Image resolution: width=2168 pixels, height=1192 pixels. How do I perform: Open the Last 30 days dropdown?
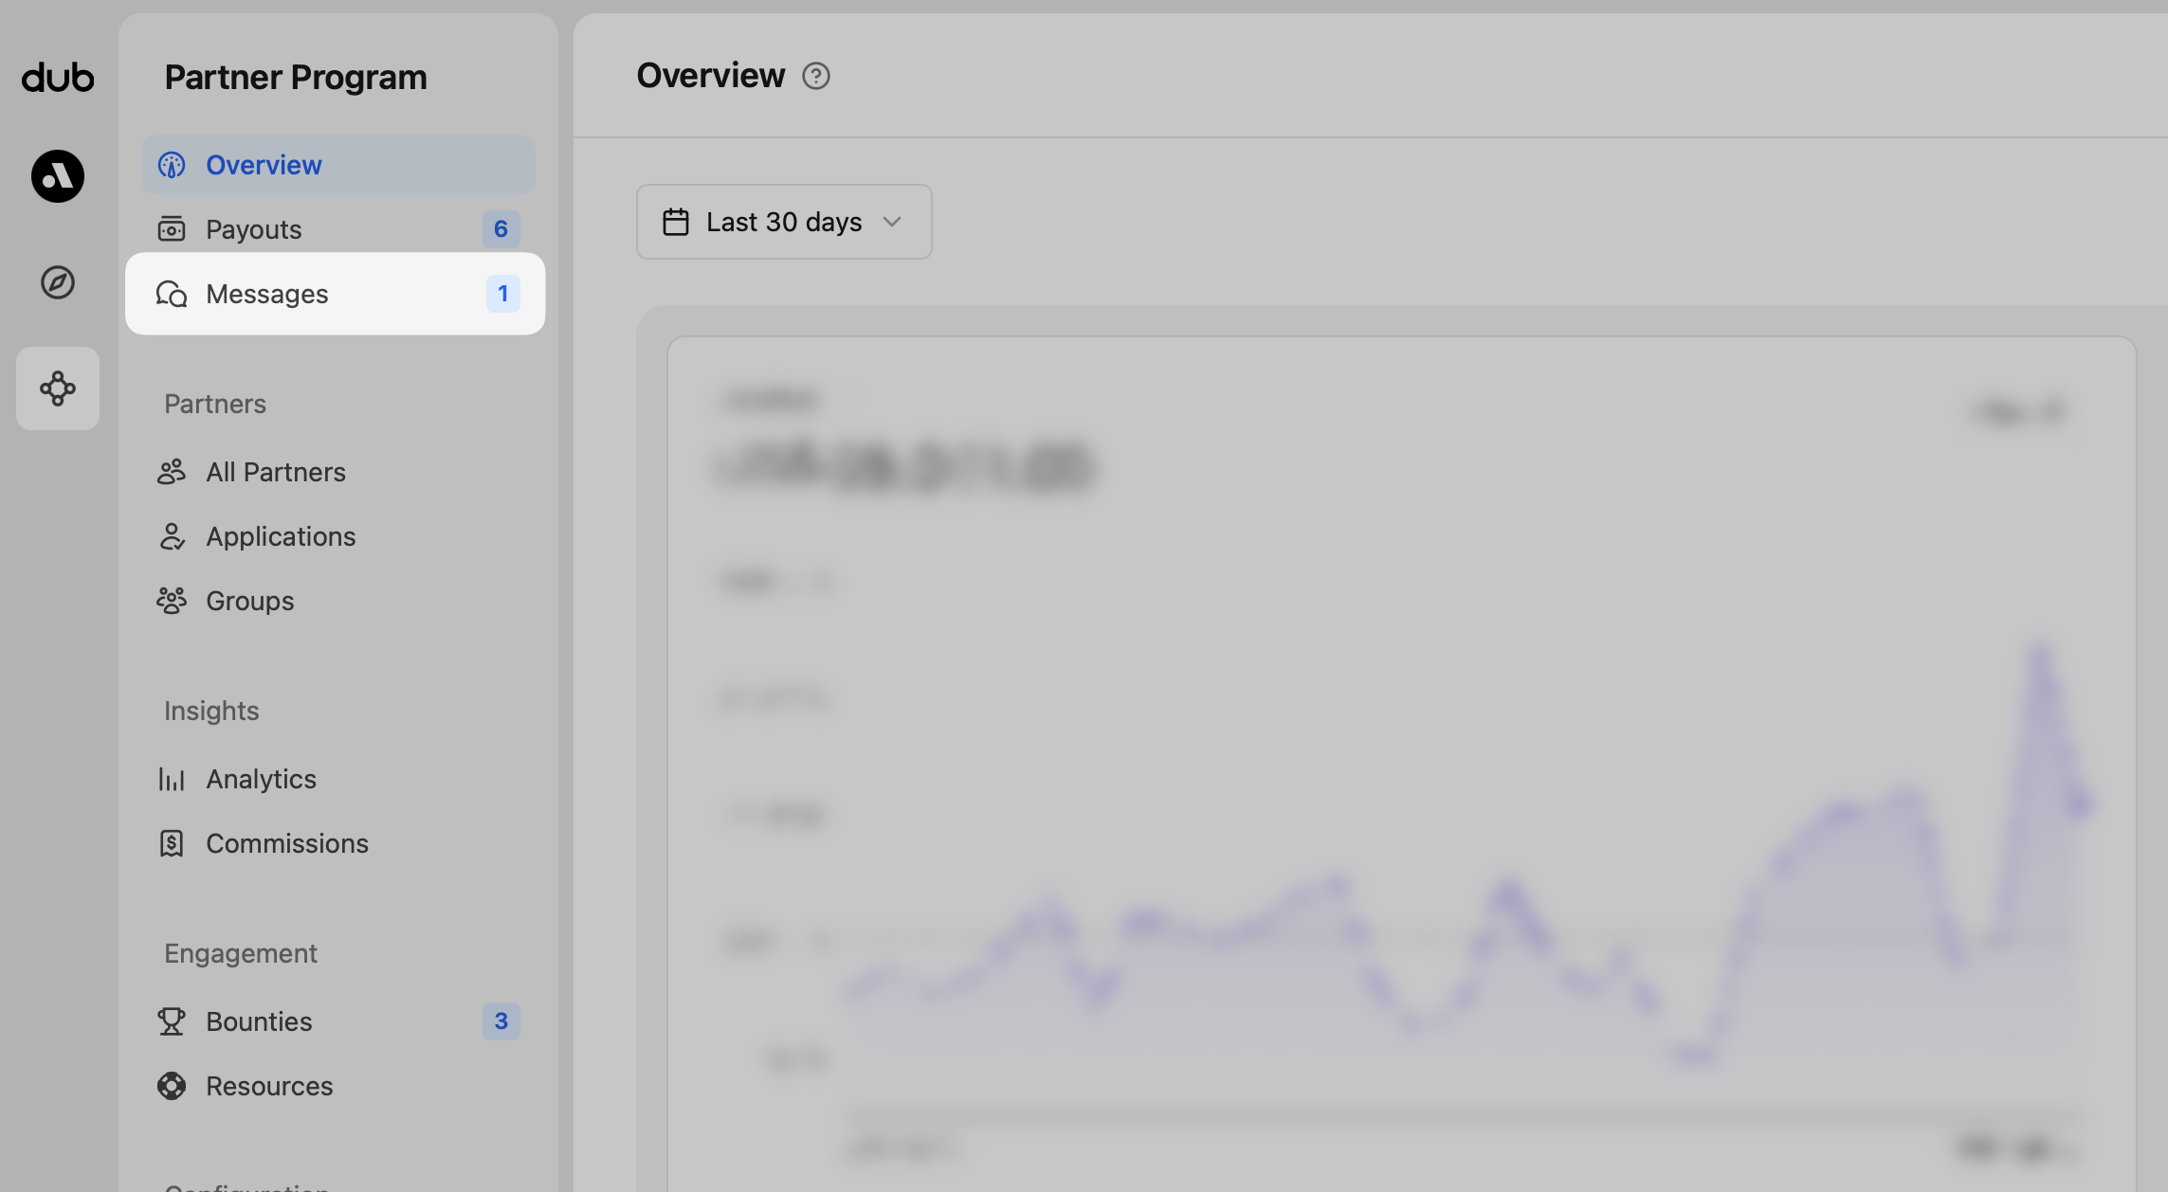(784, 222)
